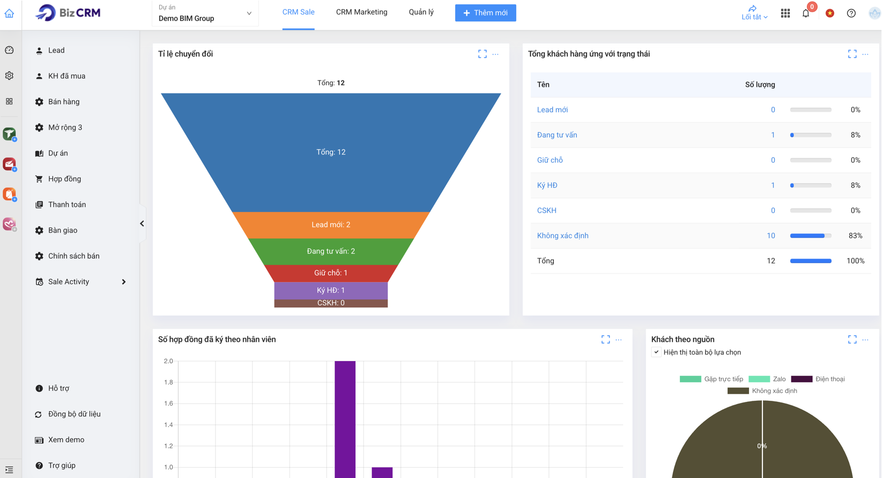Toggle the Zalo legend swatch
The height and width of the screenshot is (478, 882).
tap(759, 379)
